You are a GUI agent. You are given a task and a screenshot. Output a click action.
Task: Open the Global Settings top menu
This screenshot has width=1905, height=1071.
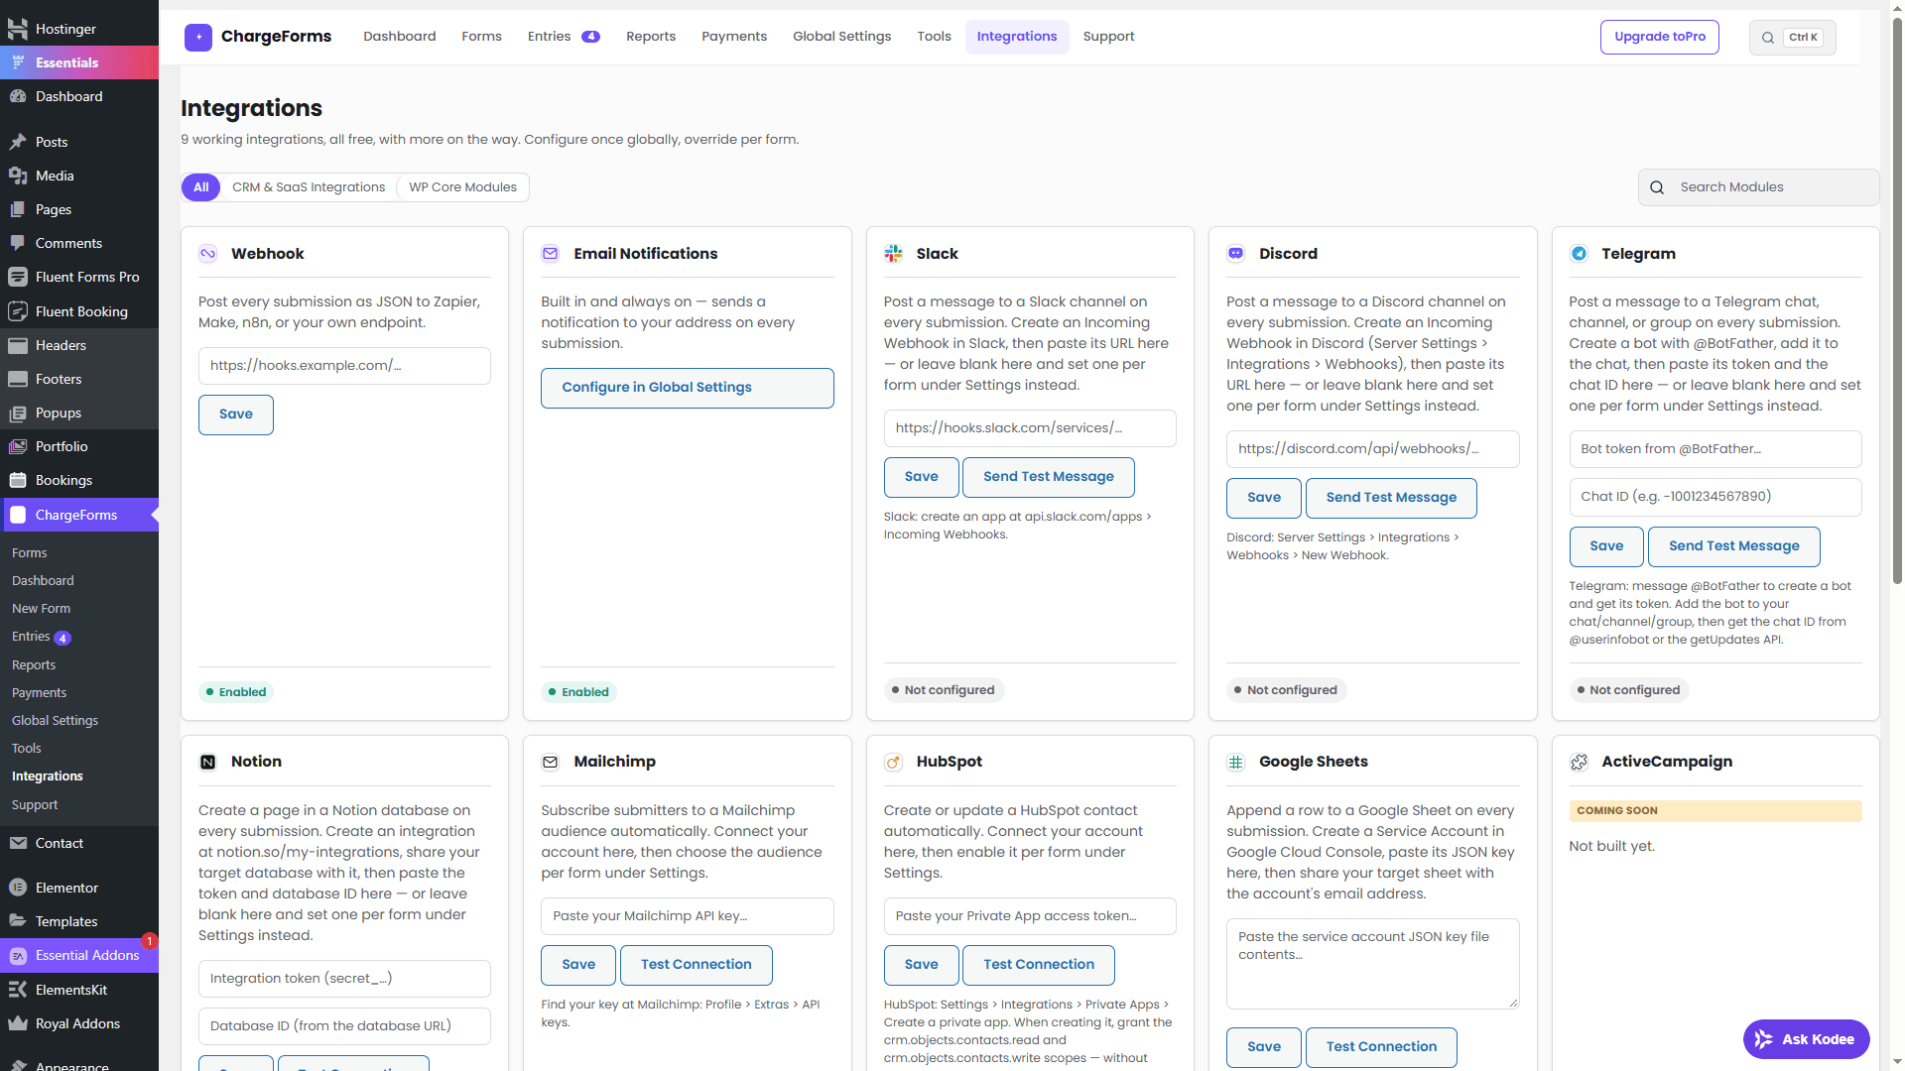click(841, 37)
